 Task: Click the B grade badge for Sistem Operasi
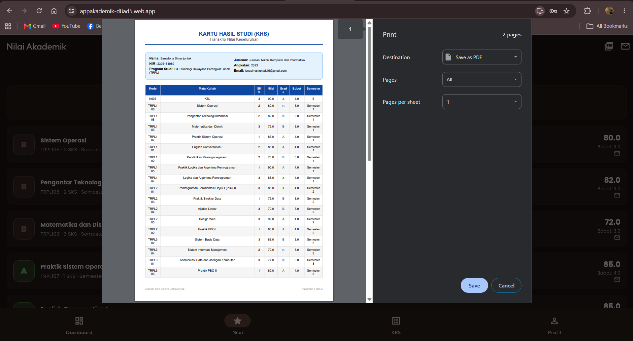coord(24,145)
